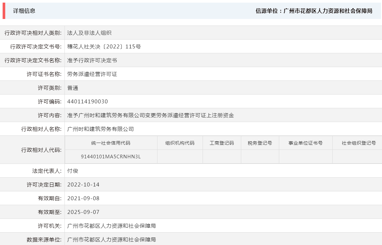
Task: Click label 行政相对人名称
Action: (x=42, y=129)
